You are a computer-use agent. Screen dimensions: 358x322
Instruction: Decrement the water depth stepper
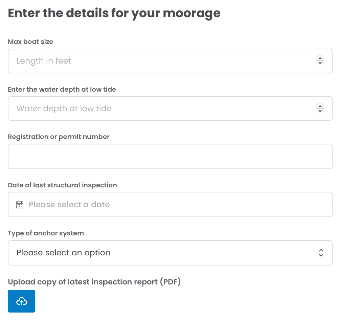pos(320,111)
